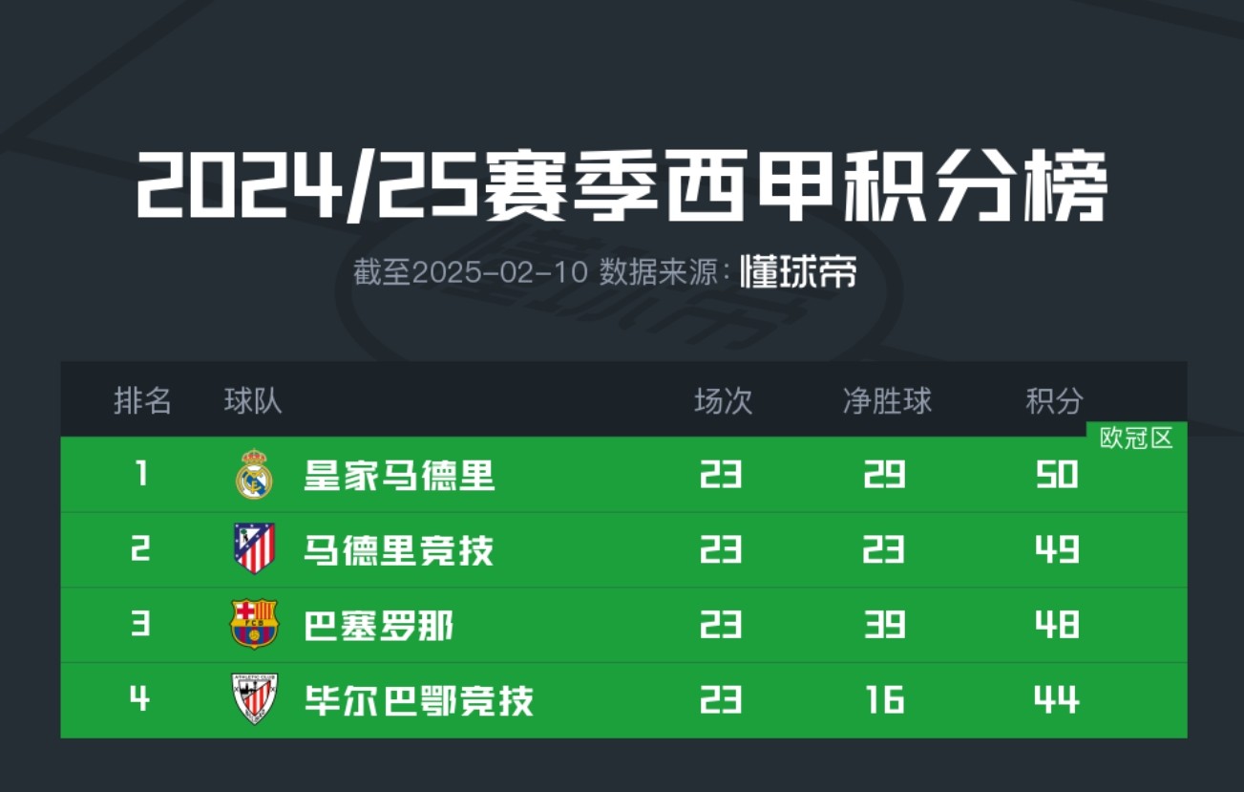Click the 积分 column header

[x=1055, y=401]
